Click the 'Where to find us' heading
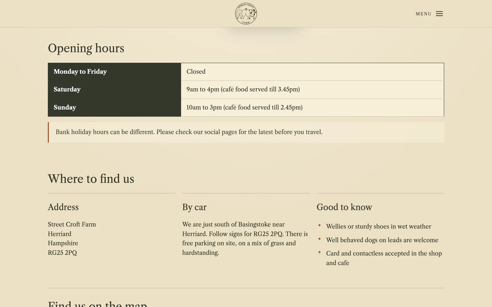 point(91,179)
